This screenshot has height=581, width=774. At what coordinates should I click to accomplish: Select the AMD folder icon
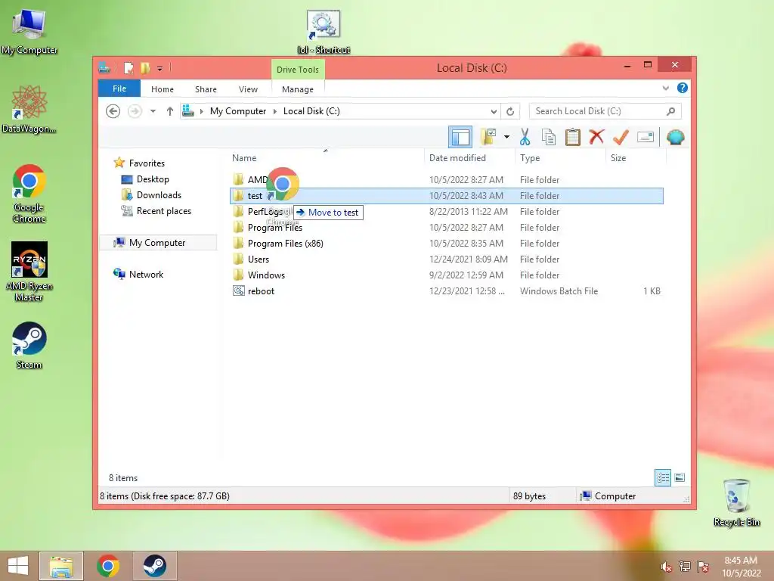click(238, 179)
